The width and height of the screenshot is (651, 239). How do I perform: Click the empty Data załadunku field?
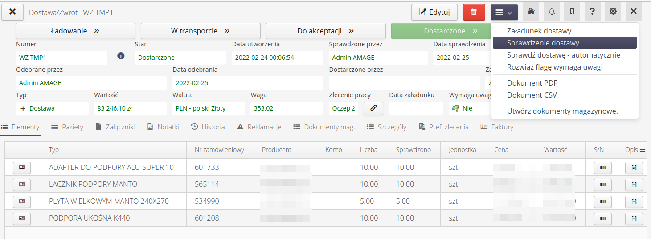(x=416, y=108)
